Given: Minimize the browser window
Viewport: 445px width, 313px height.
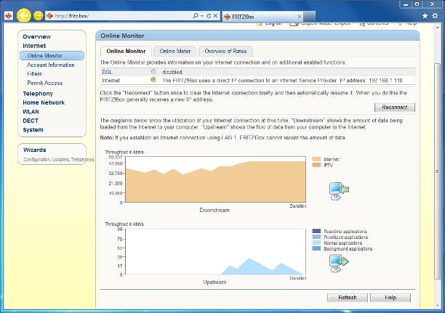Looking at the screenshot, I should [x=406, y=4].
